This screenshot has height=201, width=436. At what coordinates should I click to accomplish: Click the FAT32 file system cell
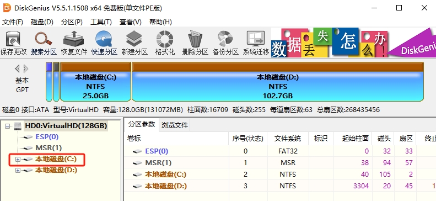(x=288, y=151)
